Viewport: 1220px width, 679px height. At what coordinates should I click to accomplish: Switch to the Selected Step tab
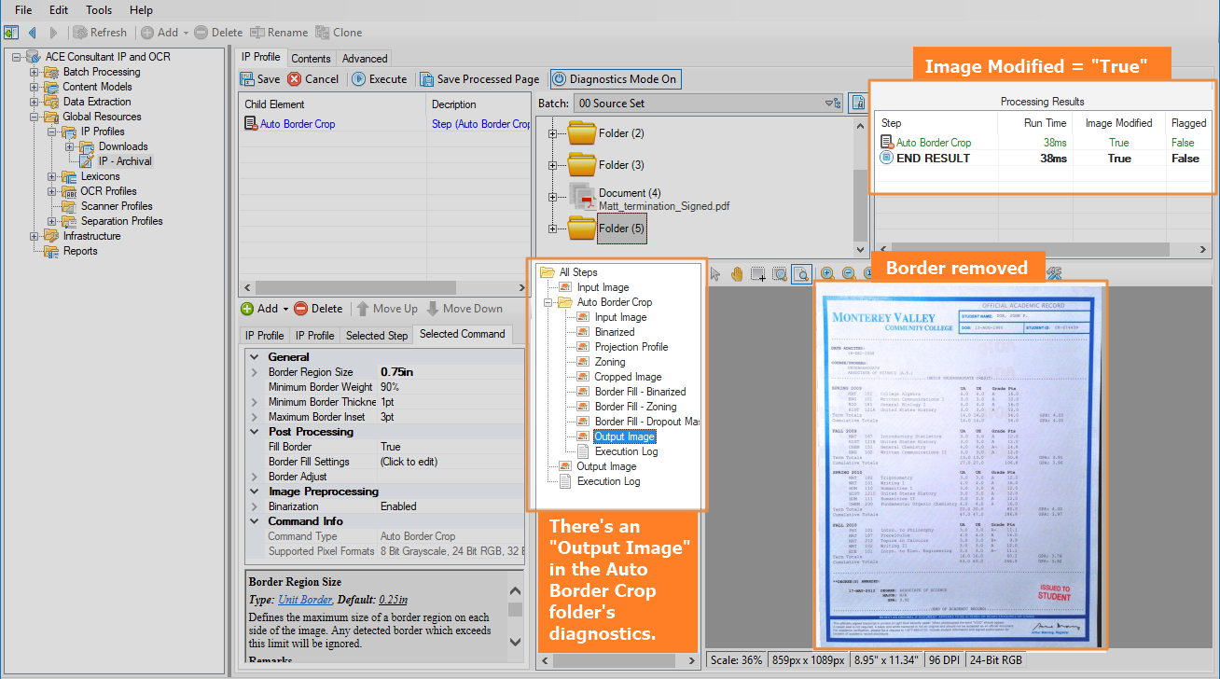point(377,335)
